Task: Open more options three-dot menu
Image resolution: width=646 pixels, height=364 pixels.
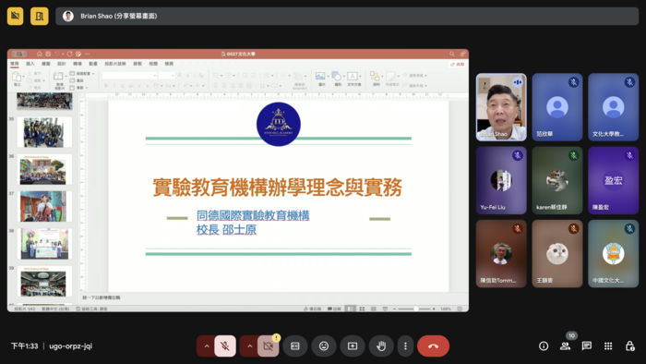Action: (x=405, y=346)
